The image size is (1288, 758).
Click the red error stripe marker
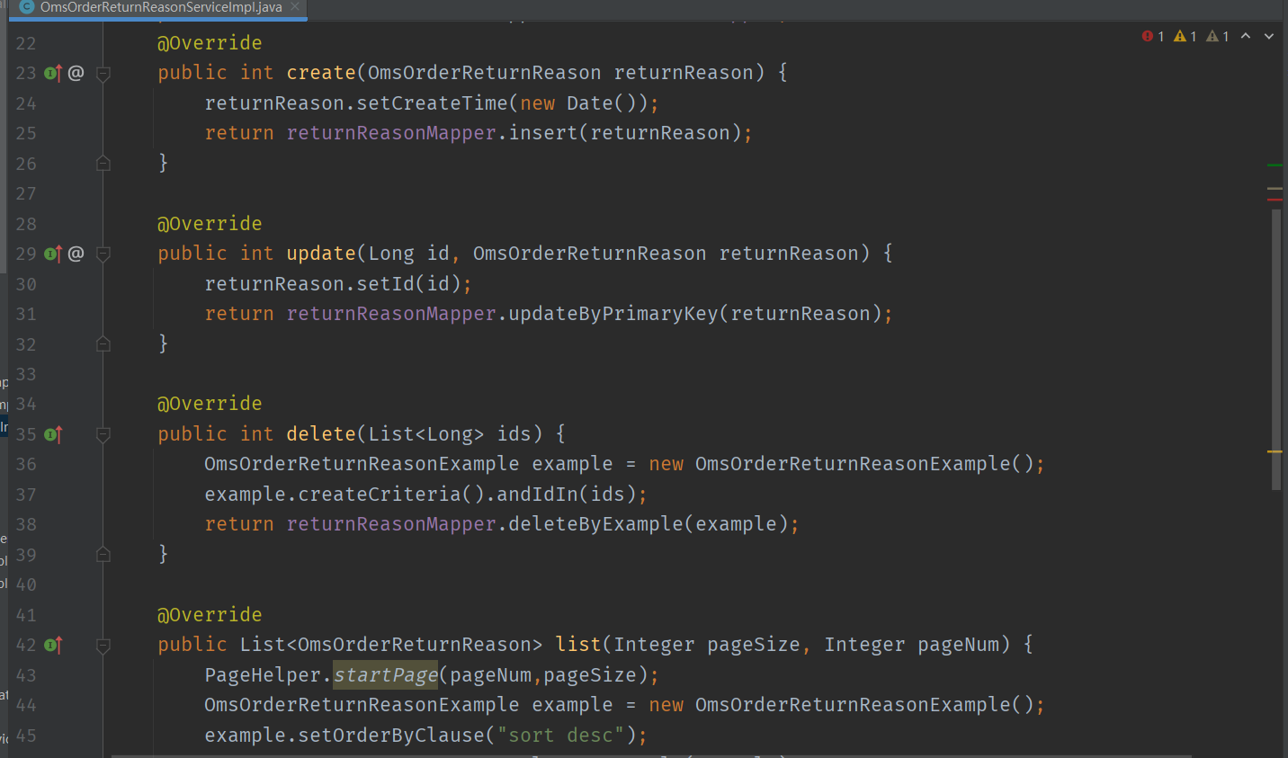click(1275, 198)
